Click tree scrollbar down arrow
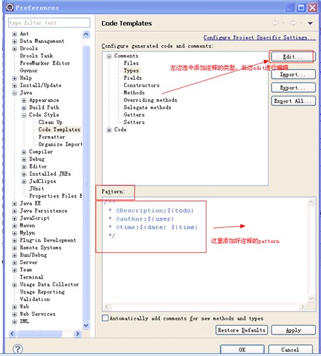This screenshot has height=356, width=321. click(86, 326)
